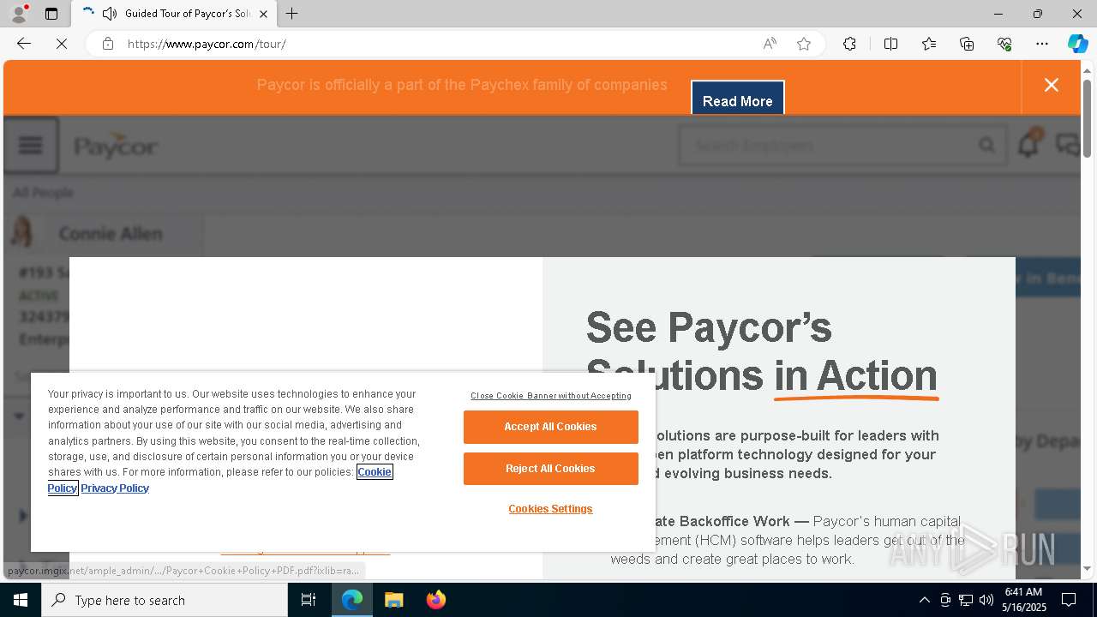Stop loading the page
This screenshot has height=617, width=1097.
62,44
